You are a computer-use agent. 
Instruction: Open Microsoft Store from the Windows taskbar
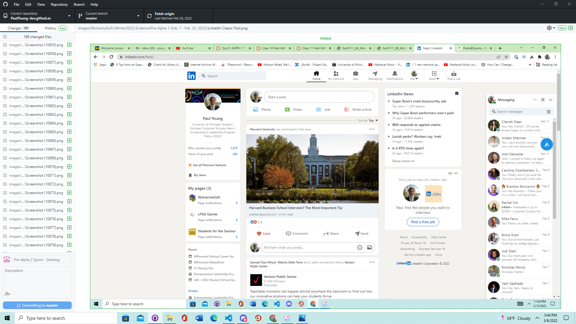tap(126, 318)
